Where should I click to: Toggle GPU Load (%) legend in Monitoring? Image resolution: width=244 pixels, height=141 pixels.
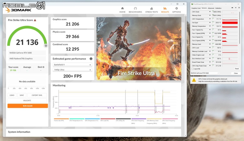(108, 120)
